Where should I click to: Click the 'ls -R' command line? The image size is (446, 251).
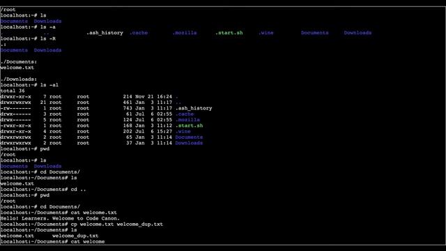tap(28, 39)
